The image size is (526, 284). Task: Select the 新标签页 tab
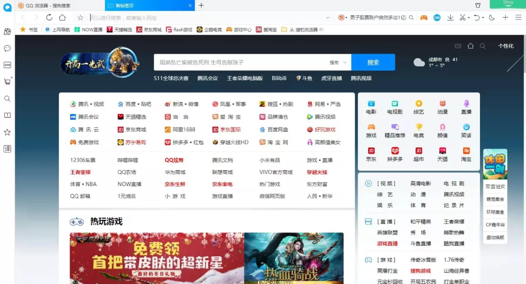[150, 6]
